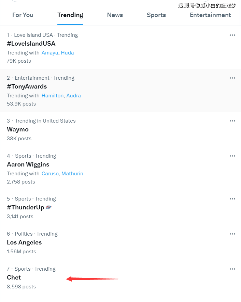Screen dimensions: 241x302
Task: Switch to the For You tab
Action: (23, 15)
